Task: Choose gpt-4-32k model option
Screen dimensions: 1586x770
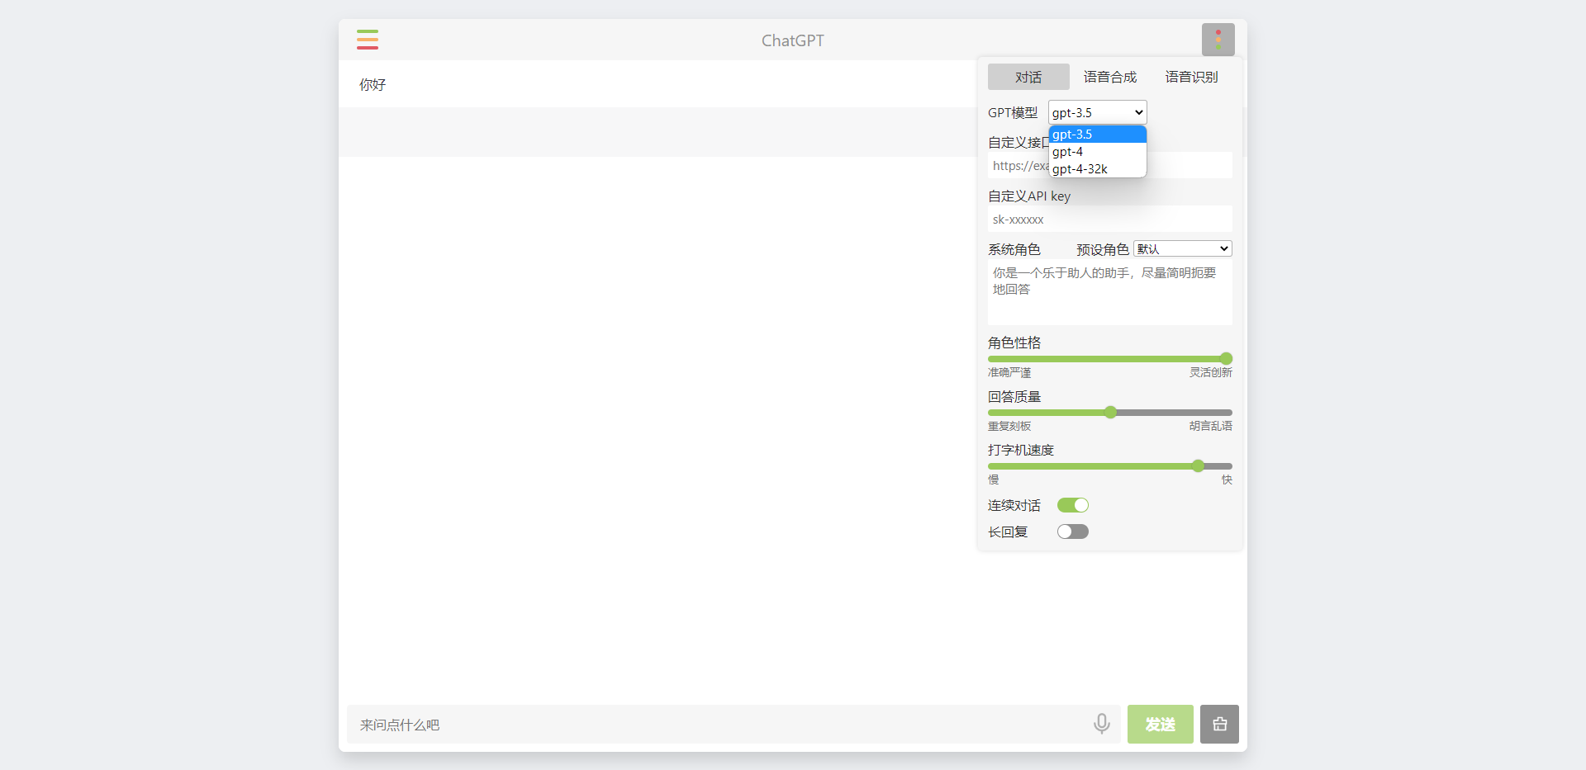Action: pos(1097,169)
